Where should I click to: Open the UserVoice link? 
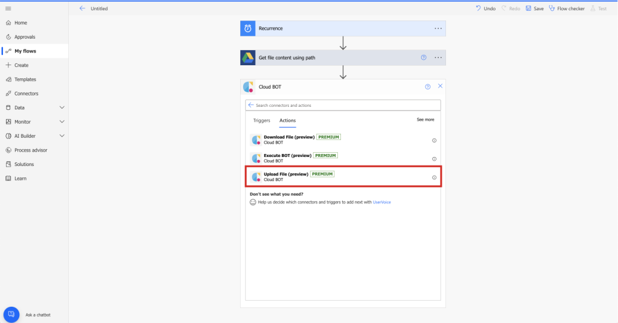tap(381, 202)
